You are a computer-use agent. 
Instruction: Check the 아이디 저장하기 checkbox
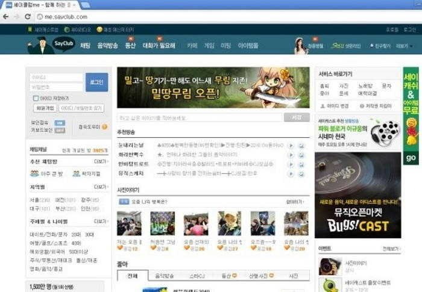(x=35, y=98)
